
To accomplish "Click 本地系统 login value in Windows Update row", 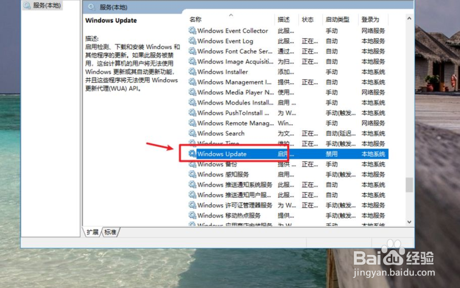I will pyautogui.click(x=373, y=154).
